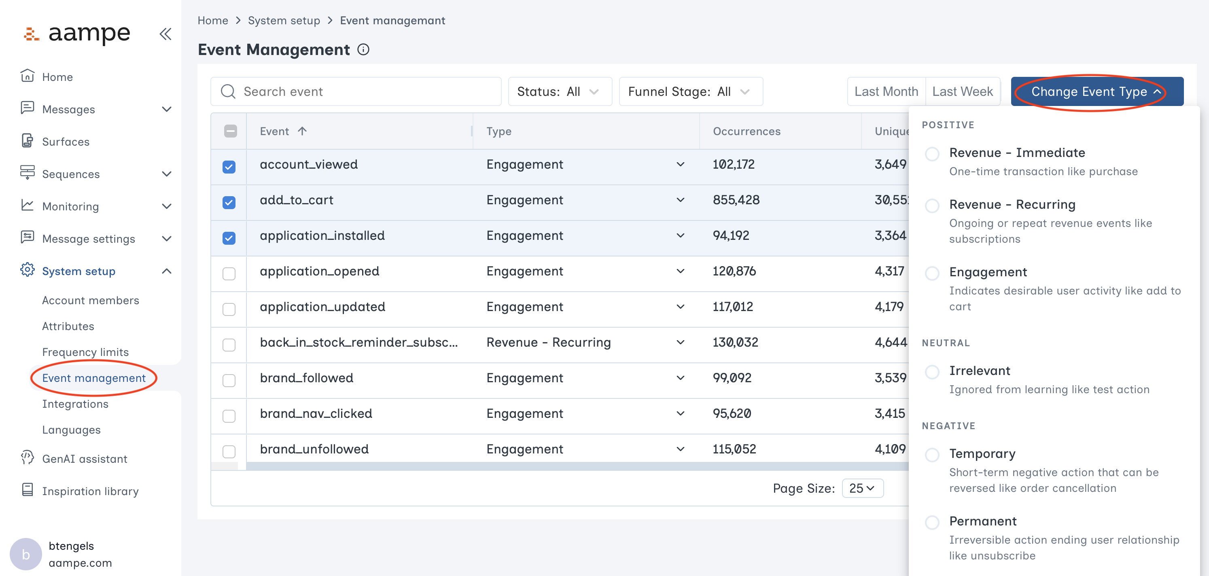
Task: Select the Revenue - Immediate radio option
Action: [931, 153]
